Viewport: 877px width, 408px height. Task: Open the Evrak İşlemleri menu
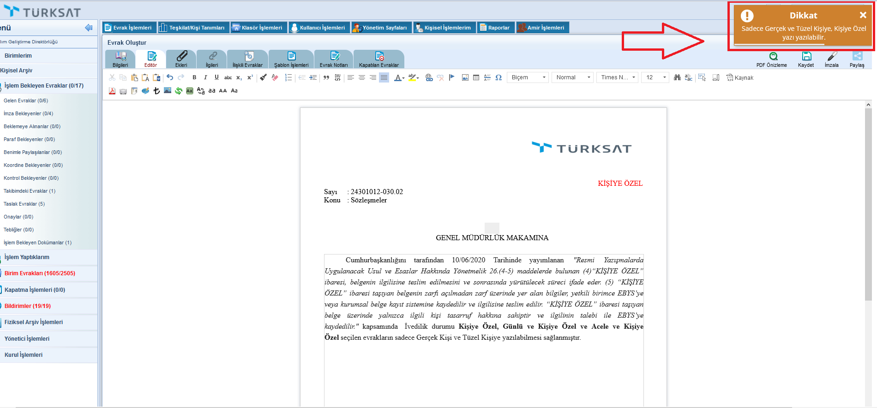tap(129, 28)
